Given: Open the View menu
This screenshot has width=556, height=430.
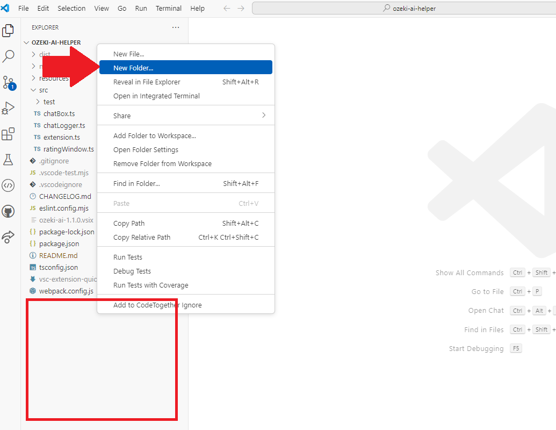Looking at the screenshot, I should pyautogui.click(x=102, y=8).
